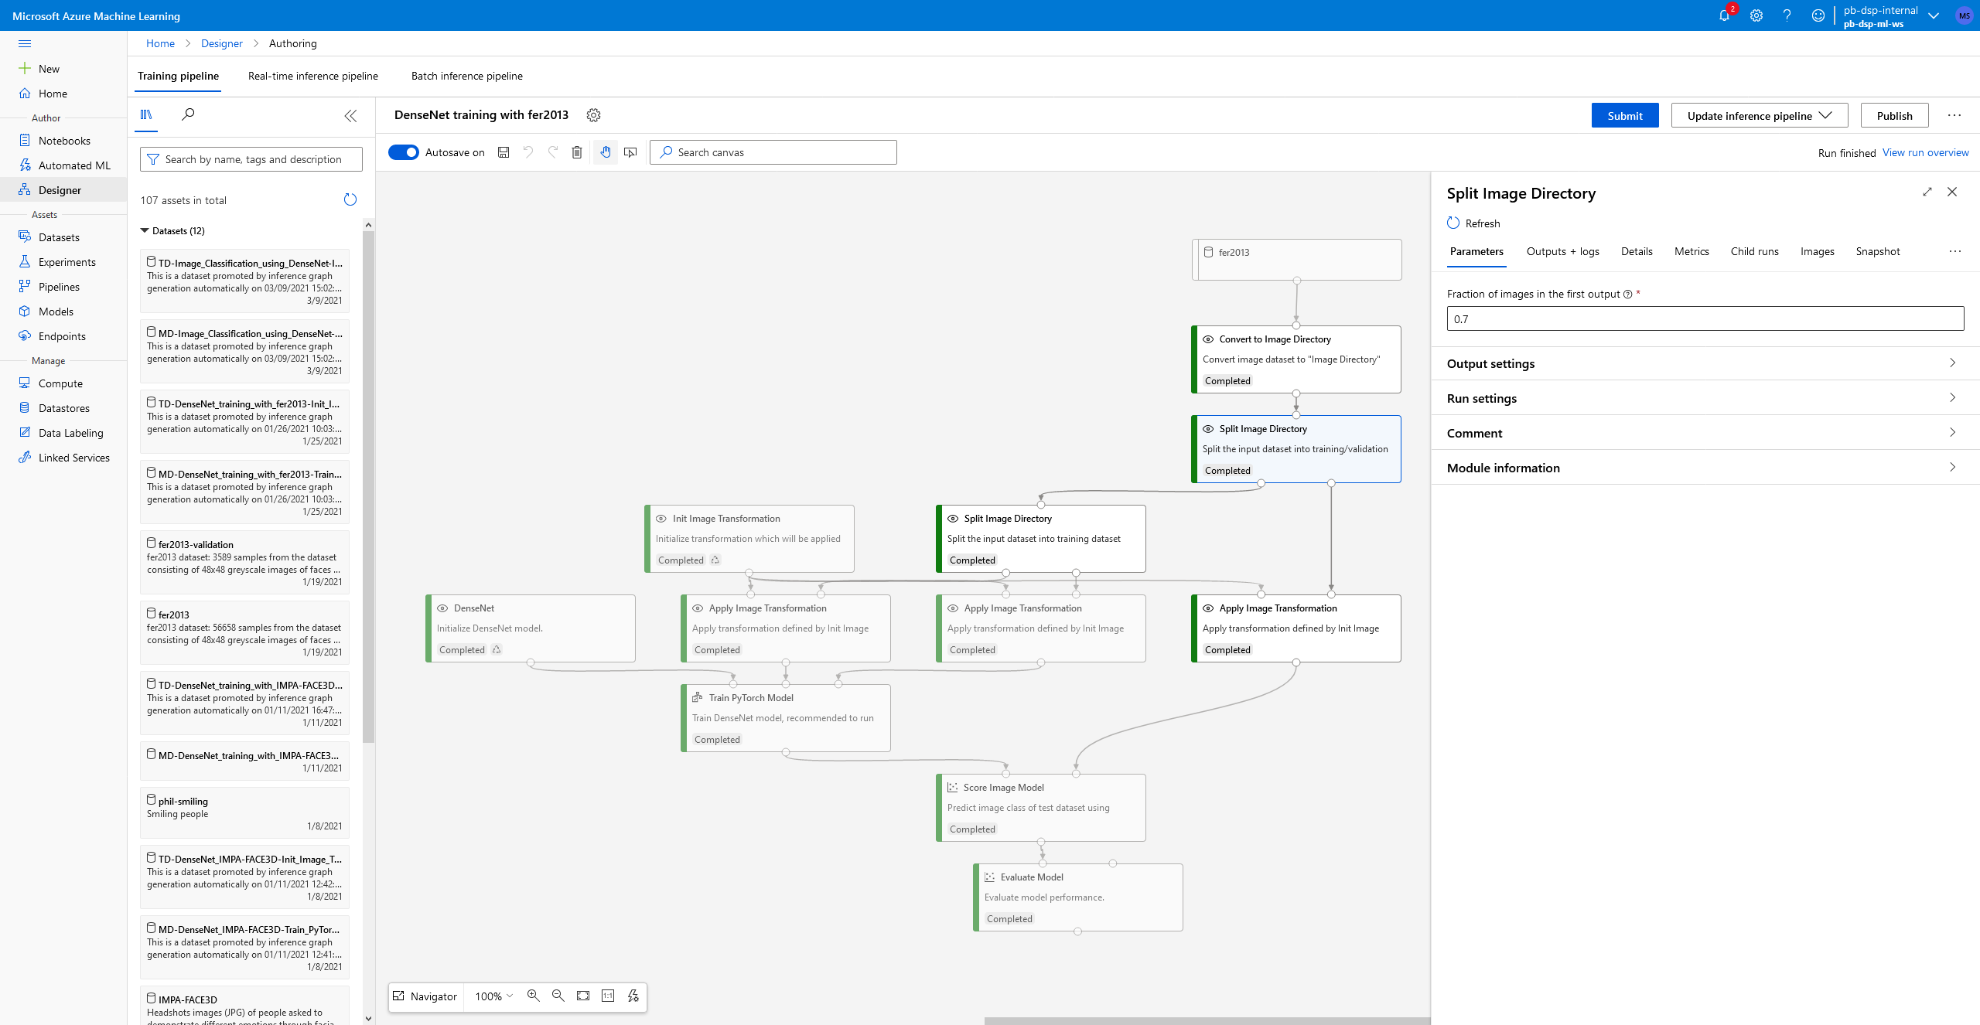Screen dimensions: 1980x1025
Task: Expand Comment section
Action: (x=1705, y=433)
